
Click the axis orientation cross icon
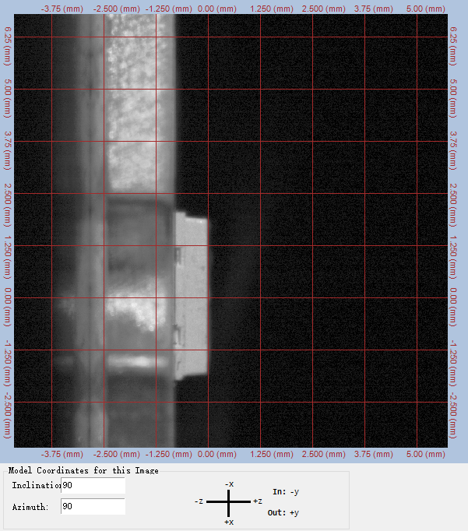click(x=228, y=502)
